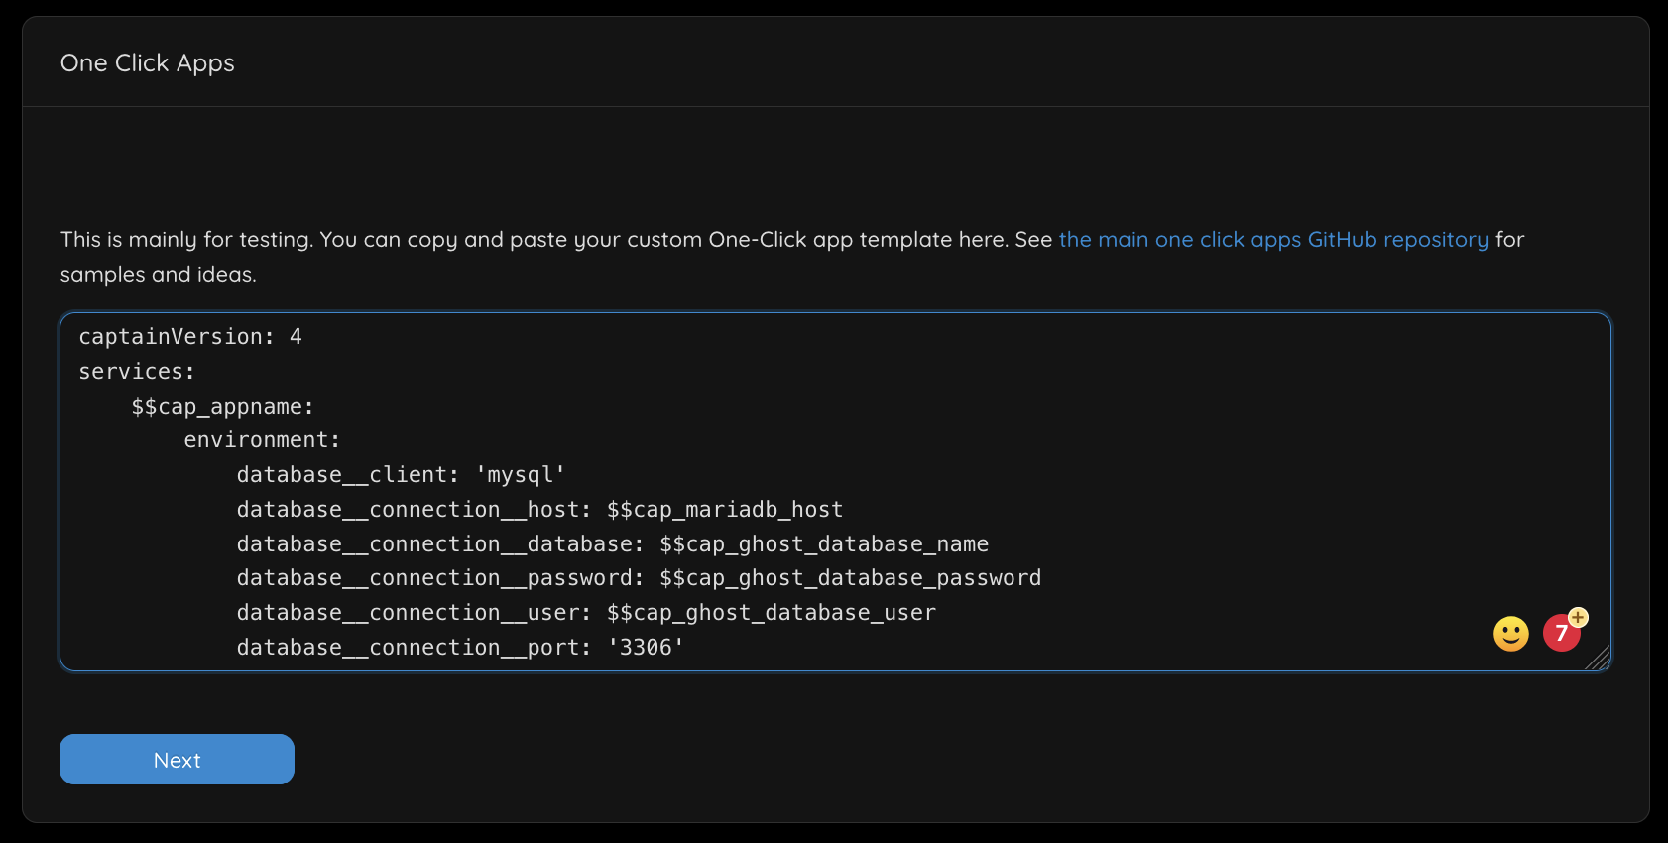Click the $$cap_ghost_database_user value
The height and width of the screenshot is (843, 1668).
(771, 613)
